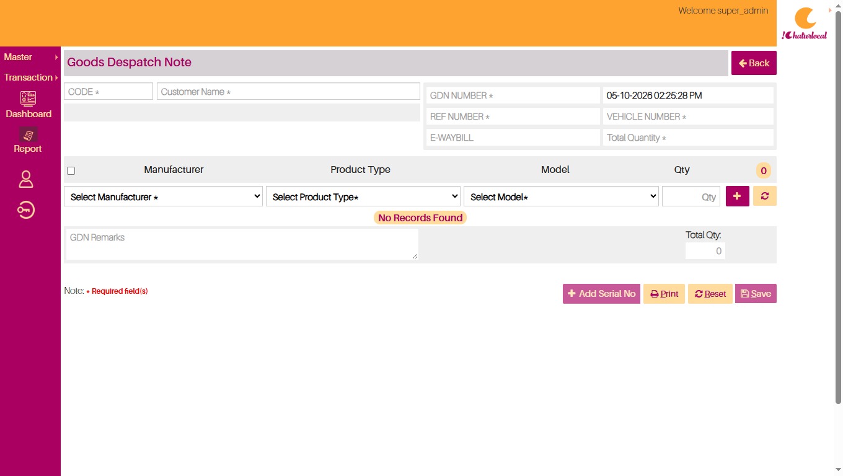Toggle the select-all checkbox in table header

point(71,170)
